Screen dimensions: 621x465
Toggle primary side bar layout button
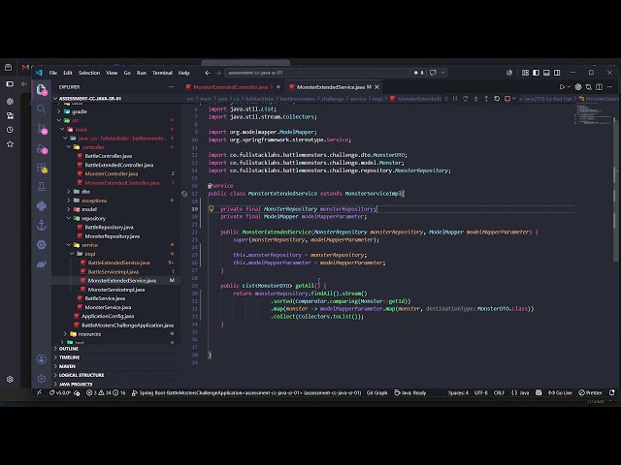coord(536,73)
